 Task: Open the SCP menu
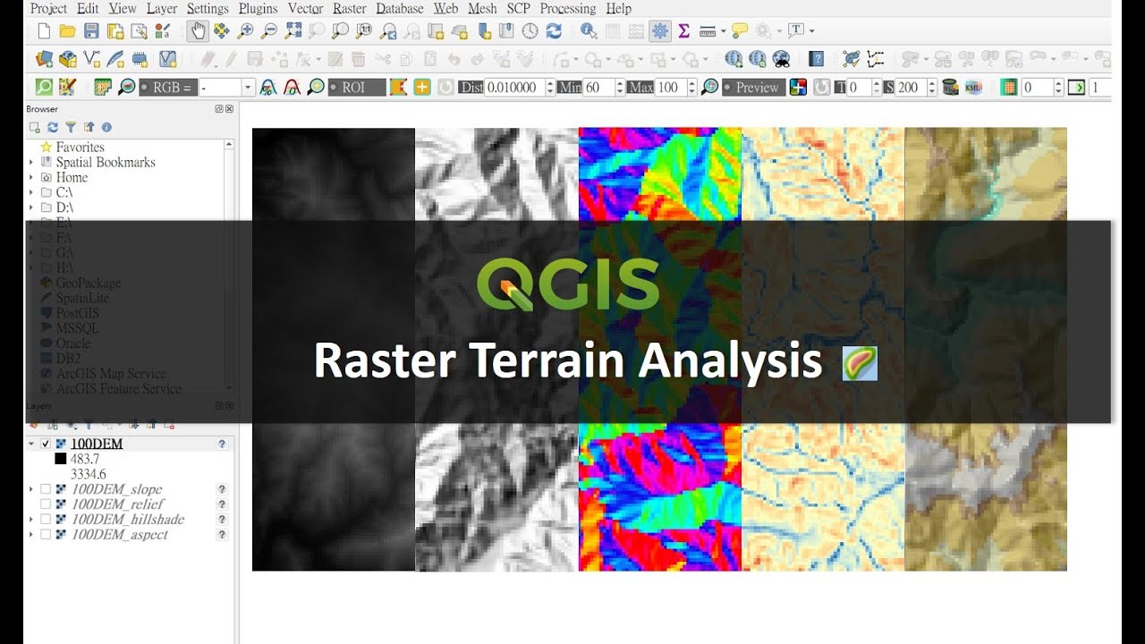click(x=518, y=8)
